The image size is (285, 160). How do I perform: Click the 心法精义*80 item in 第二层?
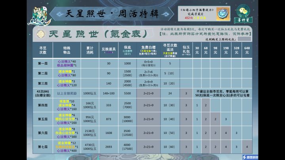pos(67,75)
